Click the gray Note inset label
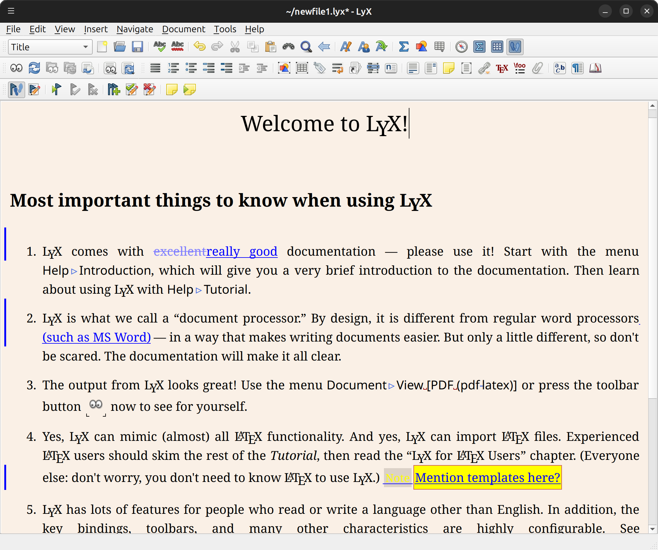 coord(398,478)
